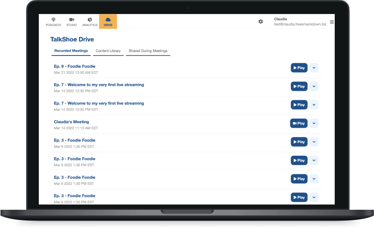
Task: Click the date Mar 21 2022 12:00 AM EDT
Action: (x=76, y=73)
